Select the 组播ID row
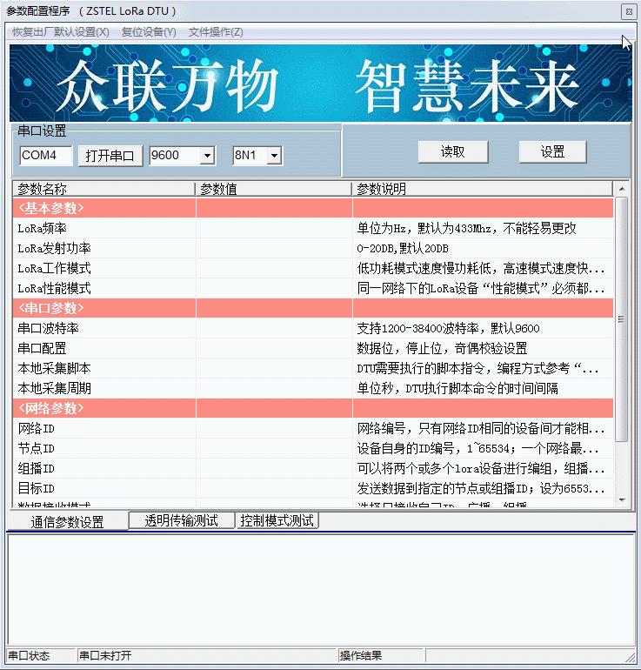This screenshot has height=670, width=641. point(313,468)
